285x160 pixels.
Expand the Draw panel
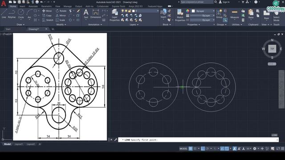click(20, 24)
